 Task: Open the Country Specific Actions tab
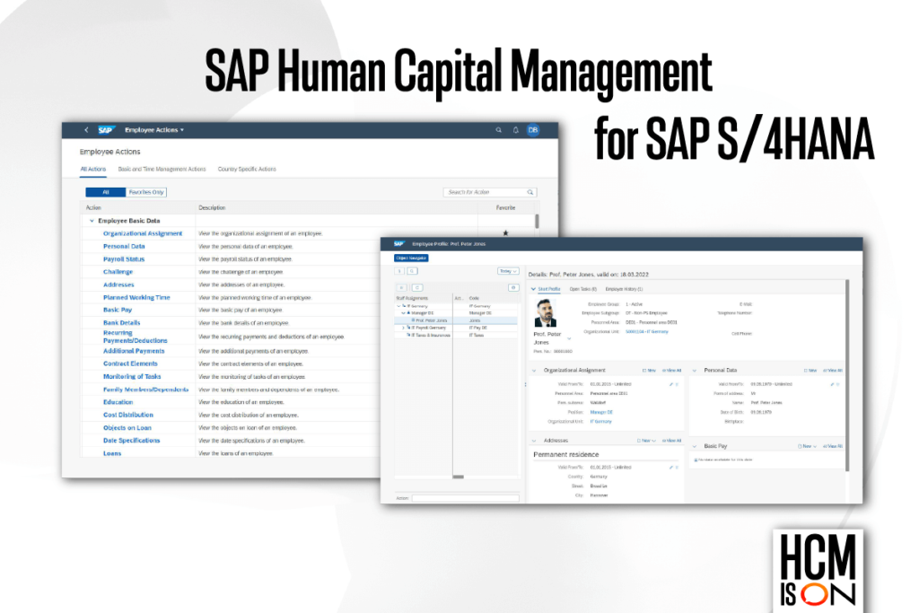pyautogui.click(x=246, y=167)
